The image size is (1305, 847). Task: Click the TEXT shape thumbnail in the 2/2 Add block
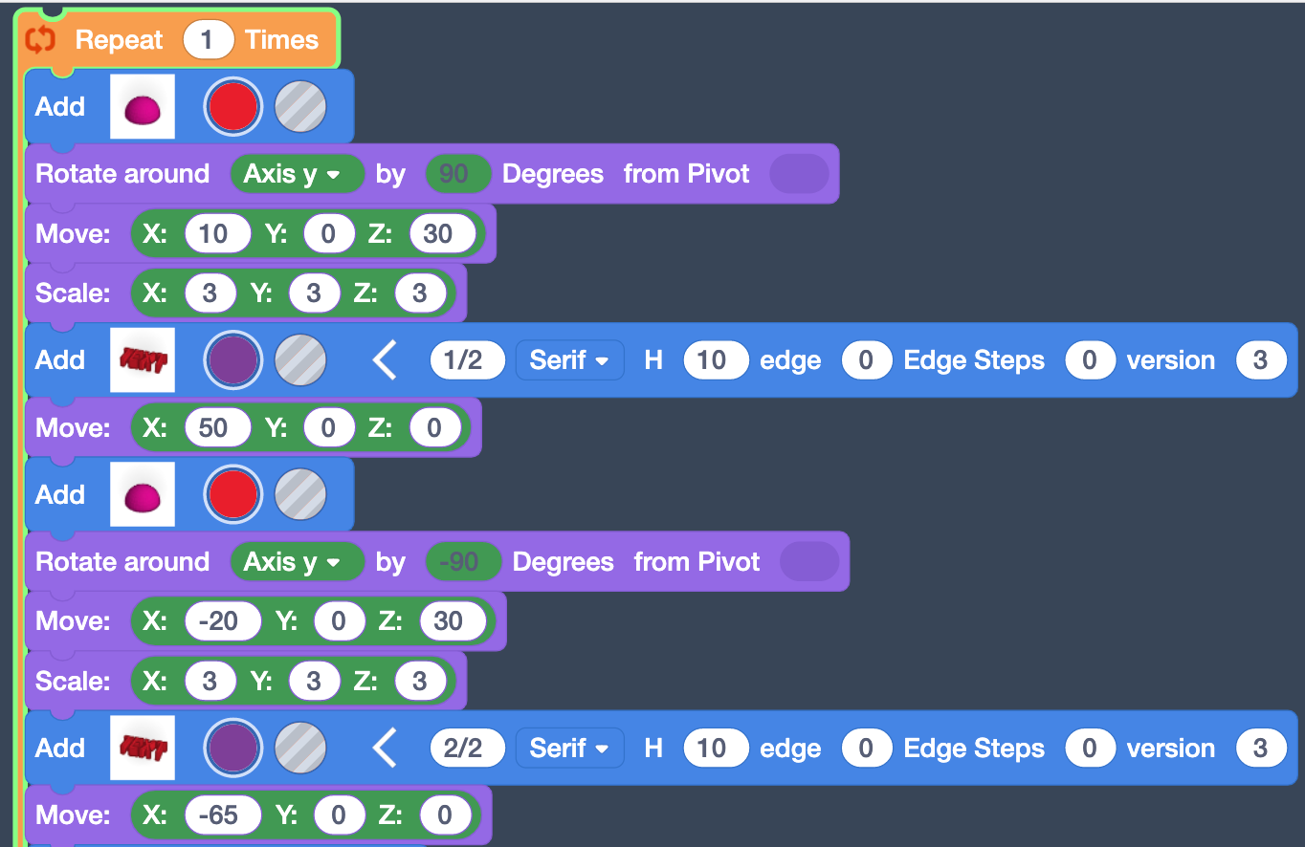click(x=142, y=749)
